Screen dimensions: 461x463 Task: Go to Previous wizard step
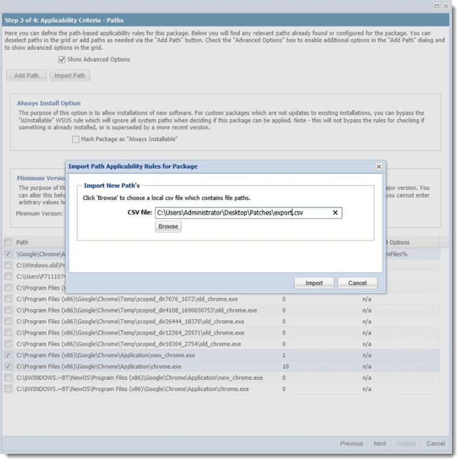pyautogui.click(x=351, y=444)
